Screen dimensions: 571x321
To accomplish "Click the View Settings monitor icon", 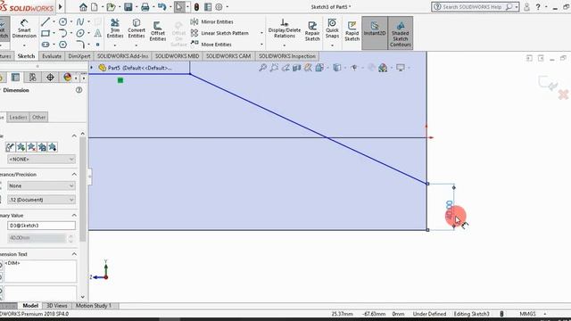I will (x=401, y=68).
